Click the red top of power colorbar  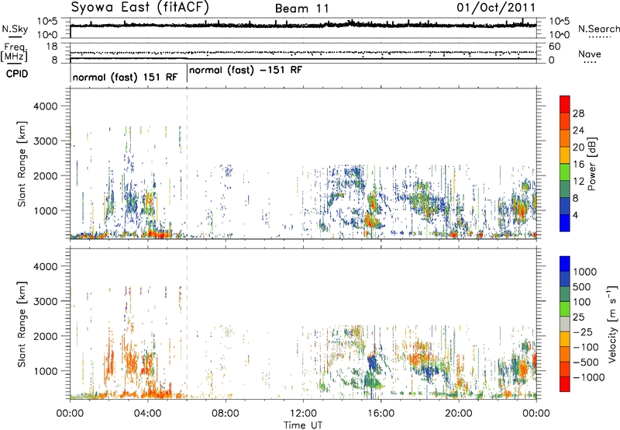[x=565, y=104]
